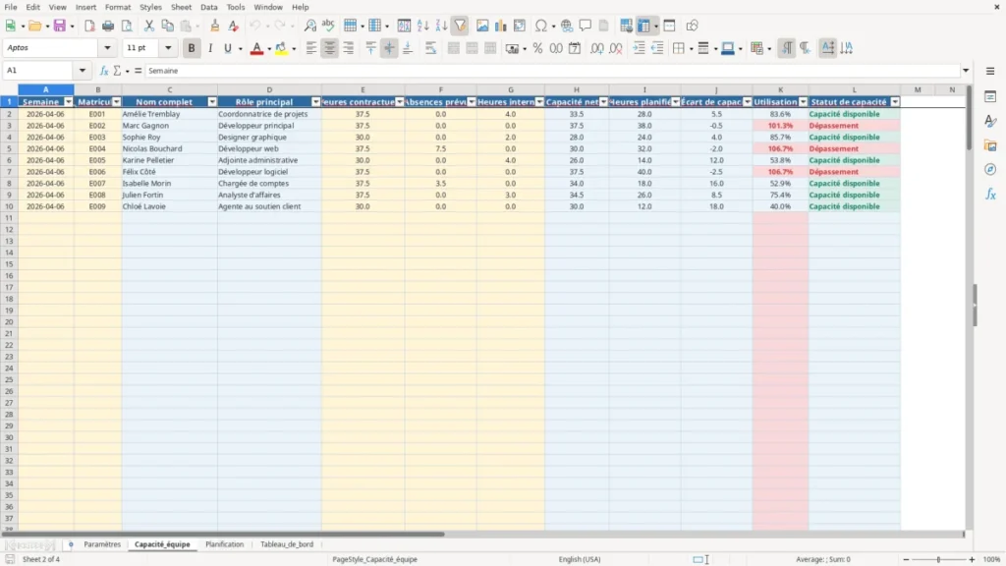Insert chart toolbar icon

tap(501, 26)
